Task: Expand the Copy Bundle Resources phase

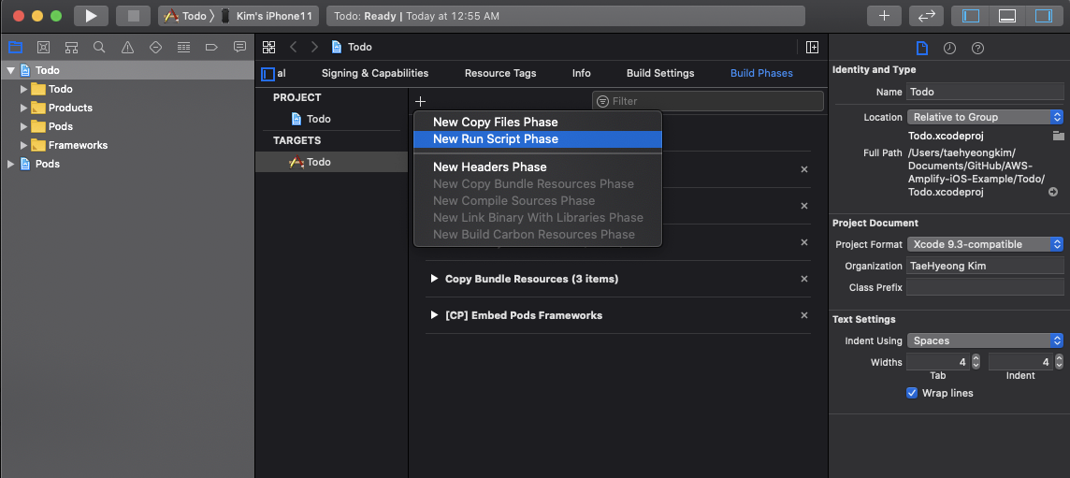Action: (434, 279)
